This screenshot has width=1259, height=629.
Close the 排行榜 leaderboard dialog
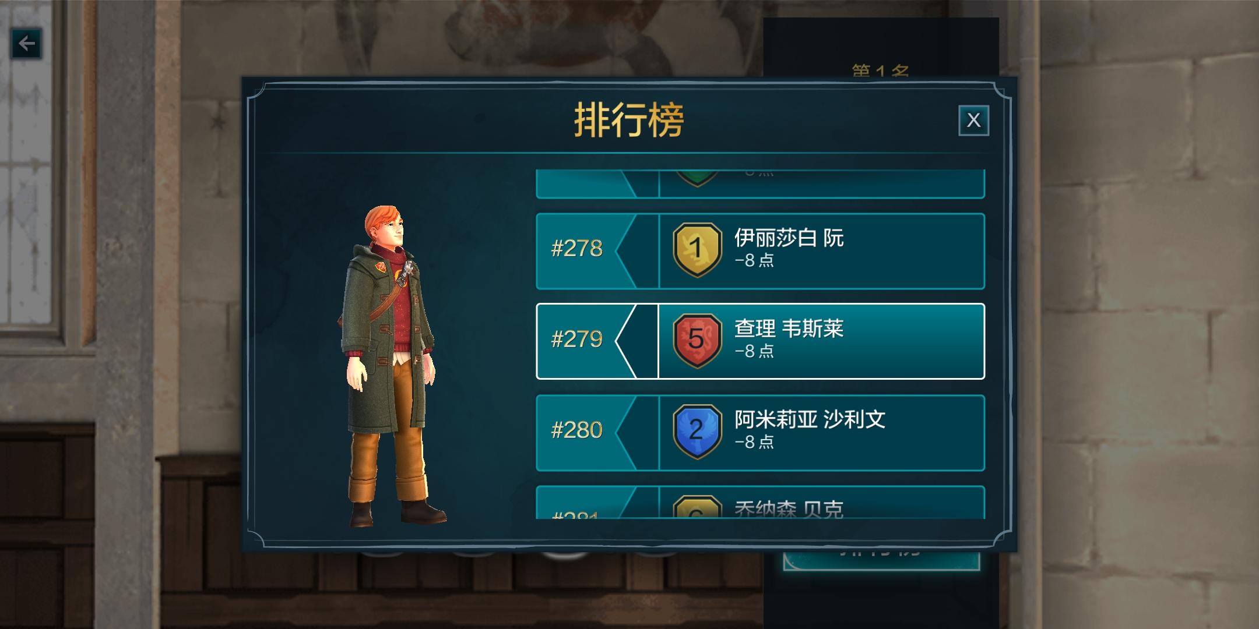973,121
